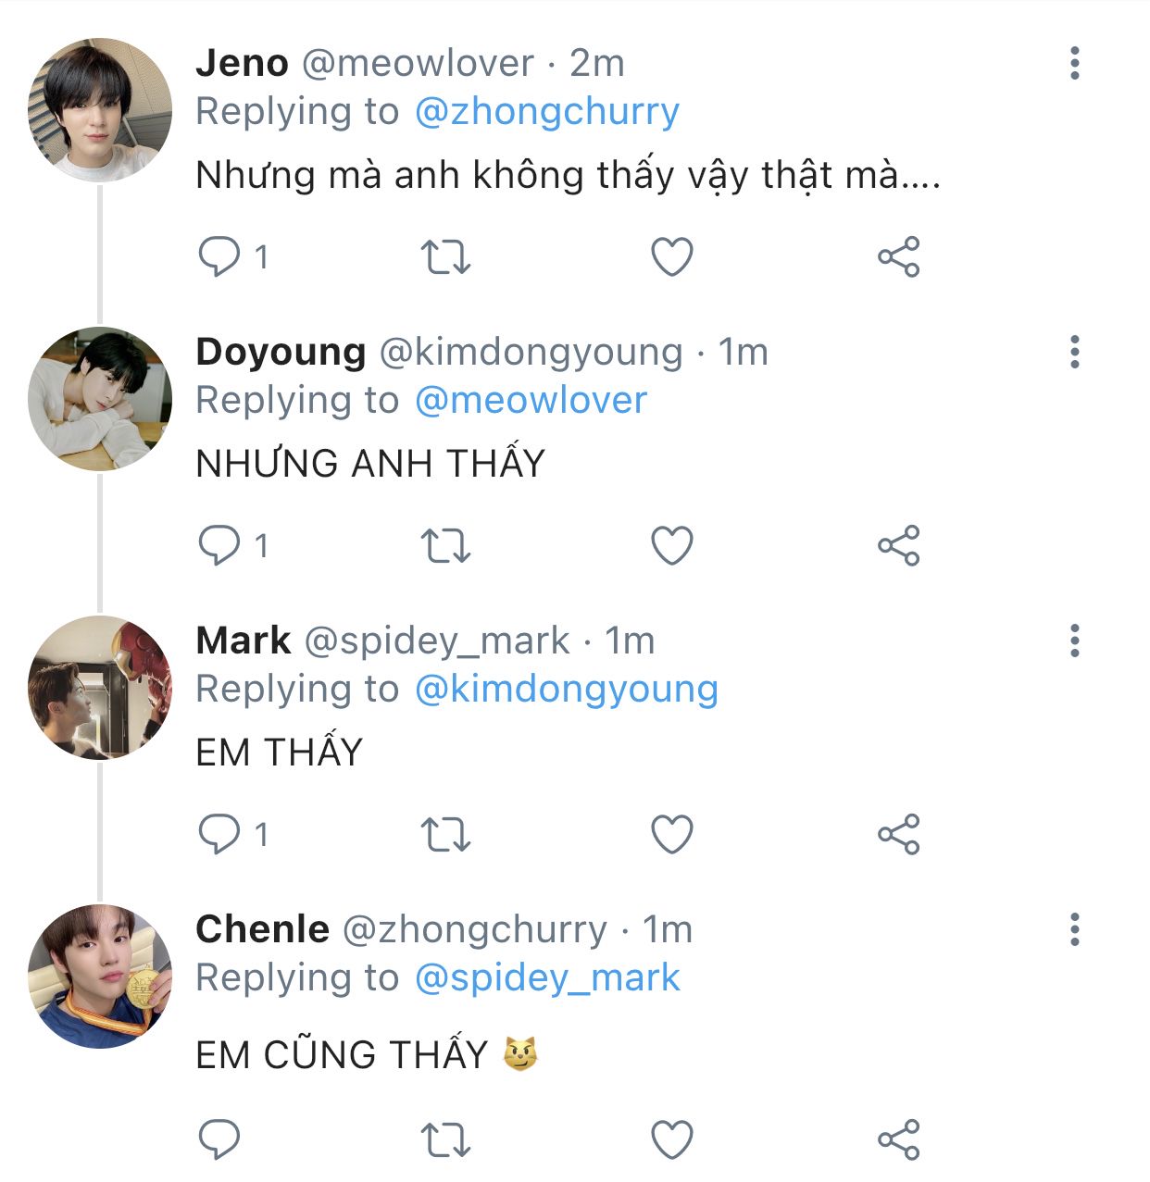Retweet Chenle's EM CŨNG THẤY tweet

pyautogui.click(x=445, y=1140)
